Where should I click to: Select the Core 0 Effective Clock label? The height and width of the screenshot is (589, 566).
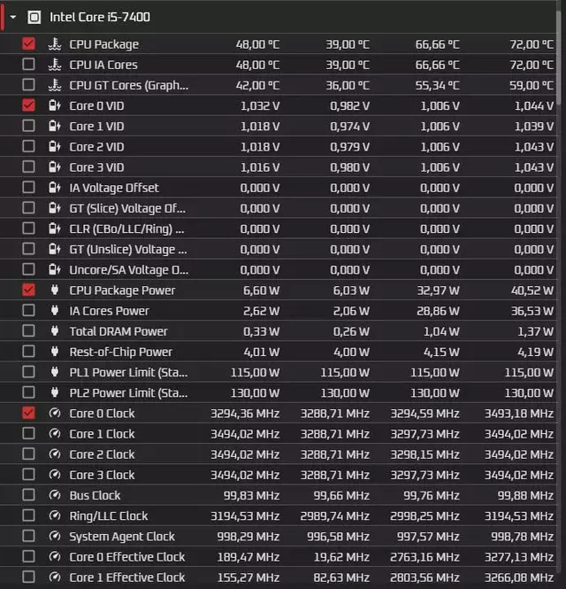pyautogui.click(x=126, y=557)
